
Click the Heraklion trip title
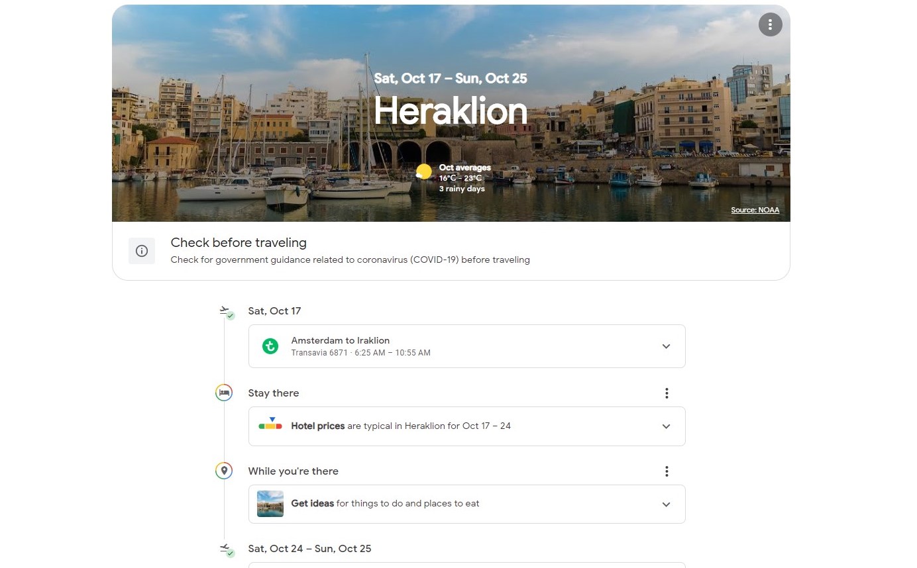[x=451, y=111]
